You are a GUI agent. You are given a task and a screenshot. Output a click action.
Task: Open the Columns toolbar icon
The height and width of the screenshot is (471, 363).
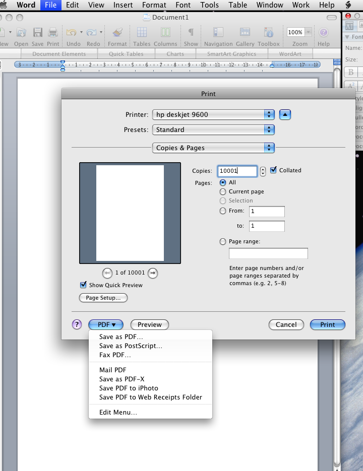[165, 32]
